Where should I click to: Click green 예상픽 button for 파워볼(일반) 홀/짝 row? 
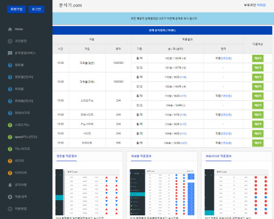click(258, 58)
